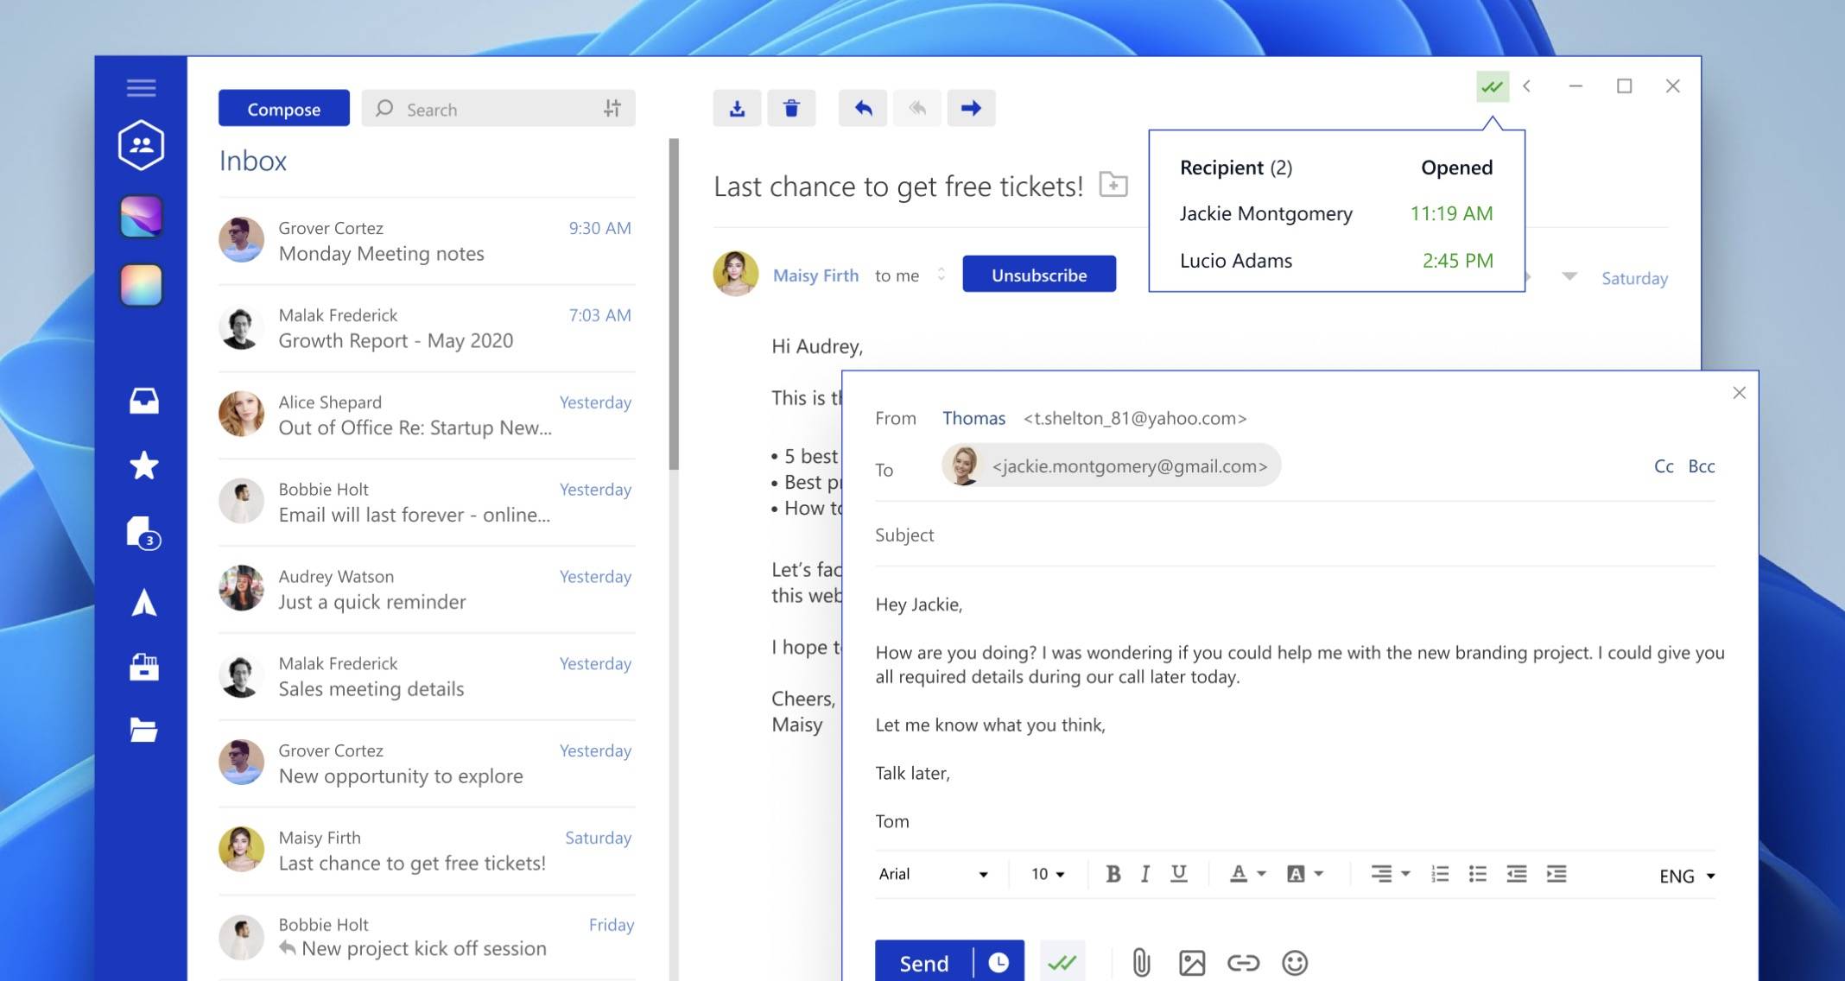Toggle bold formatting in the composer
1845x981 pixels.
click(x=1113, y=874)
